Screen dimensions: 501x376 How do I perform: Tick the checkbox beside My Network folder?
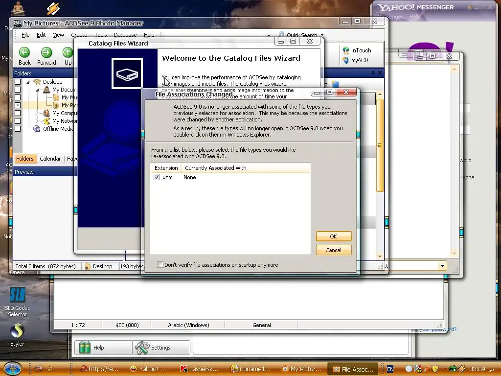pyautogui.click(x=18, y=121)
